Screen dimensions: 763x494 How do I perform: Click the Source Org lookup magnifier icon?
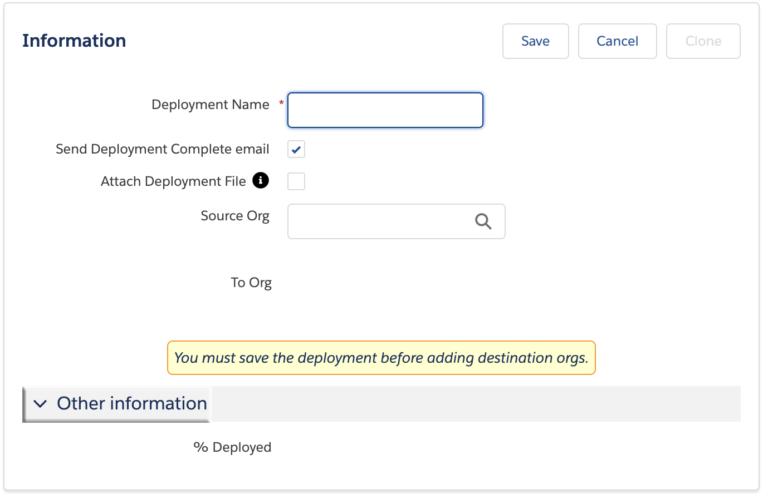point(483,221)
